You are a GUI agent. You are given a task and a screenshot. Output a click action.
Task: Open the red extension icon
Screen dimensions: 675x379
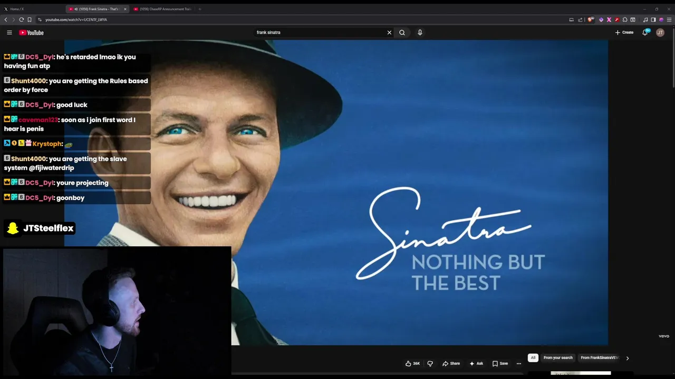click(617, 19)
